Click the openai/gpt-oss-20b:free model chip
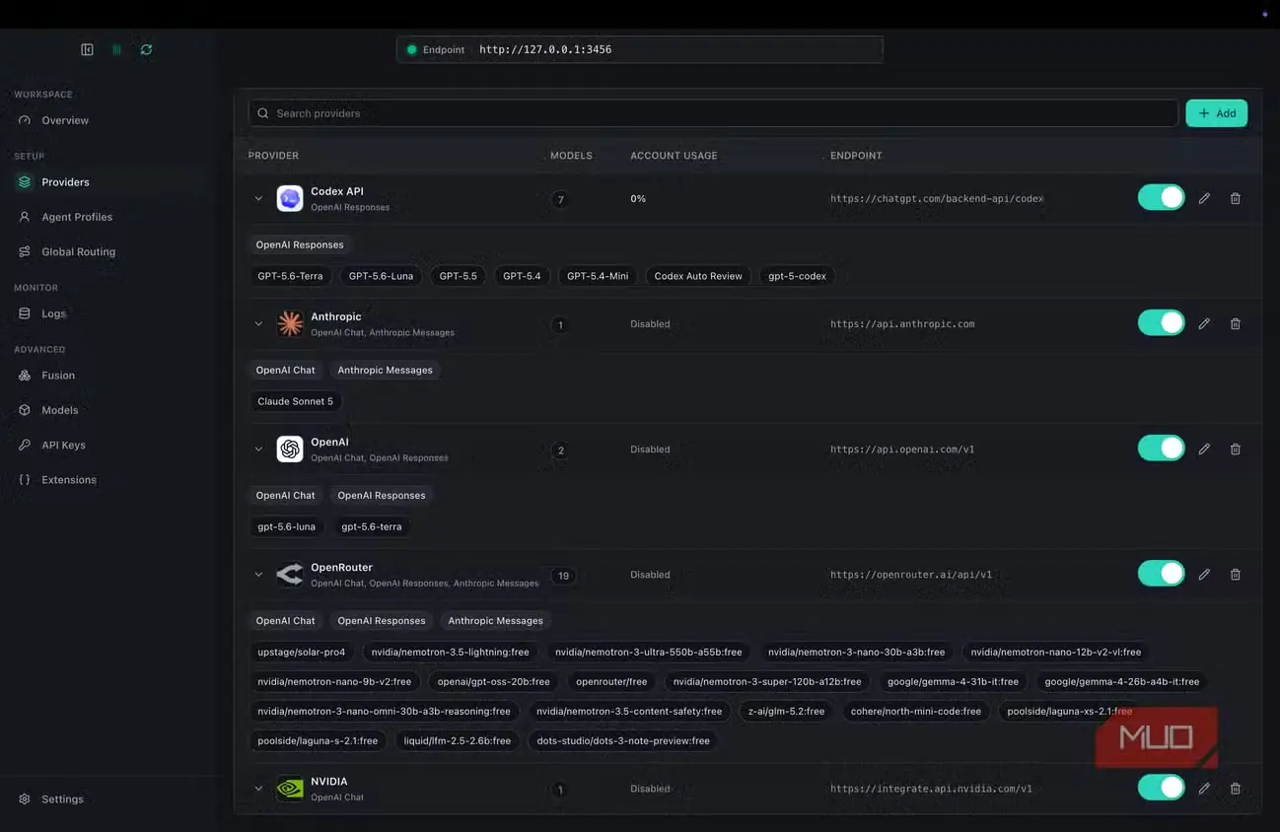 (494, 681)
